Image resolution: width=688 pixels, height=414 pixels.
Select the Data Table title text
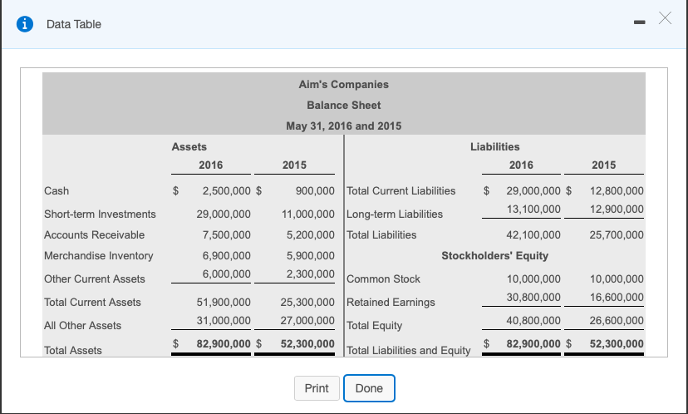[74, 24]
